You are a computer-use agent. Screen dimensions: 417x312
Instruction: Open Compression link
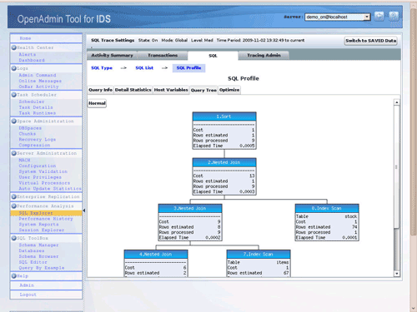click(34, 146)
